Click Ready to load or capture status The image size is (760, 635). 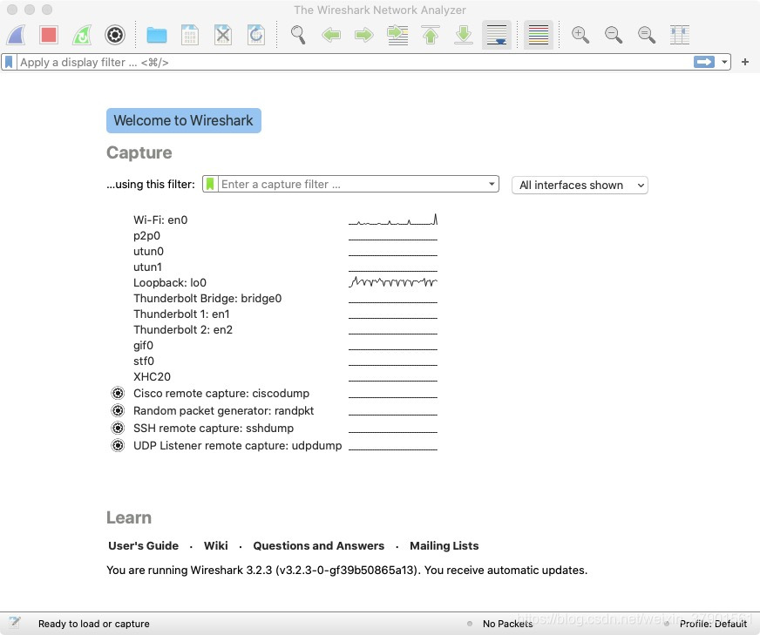coord(94,624)
